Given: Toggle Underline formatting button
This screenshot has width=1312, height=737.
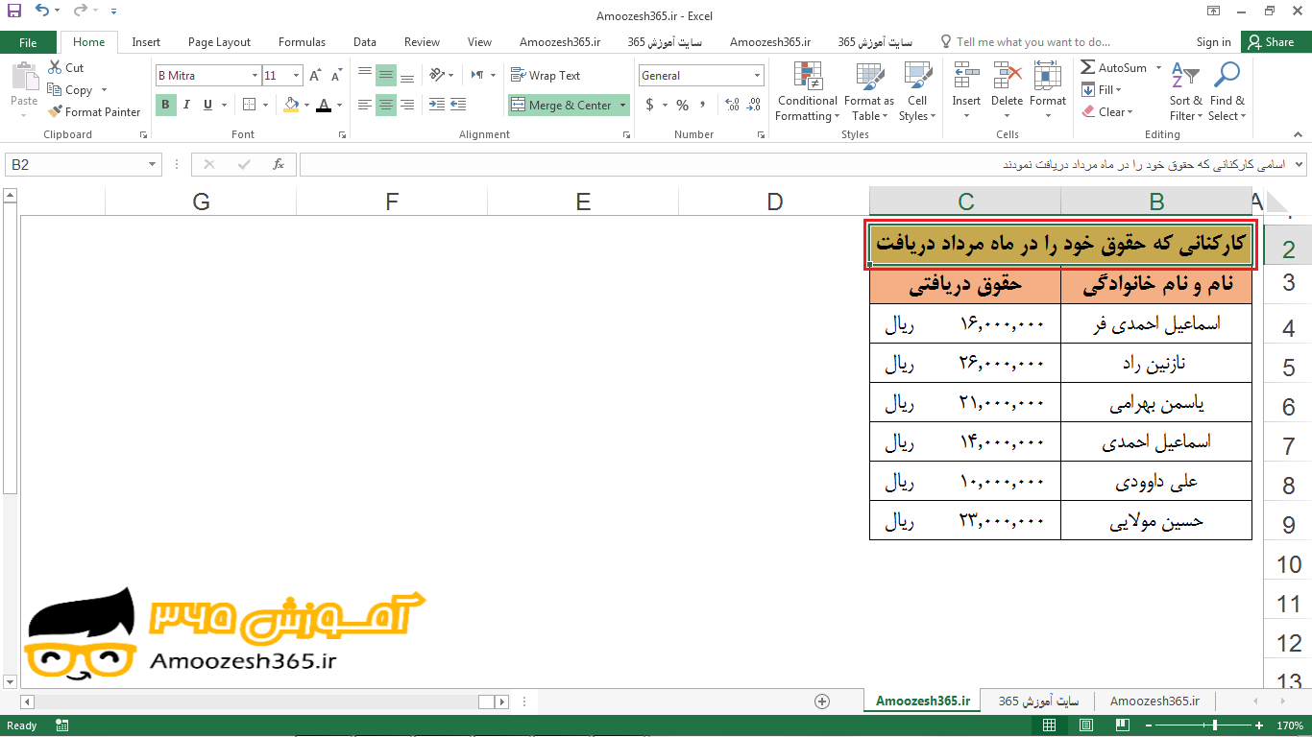Looking at the screenshot, I should [207, 106].
